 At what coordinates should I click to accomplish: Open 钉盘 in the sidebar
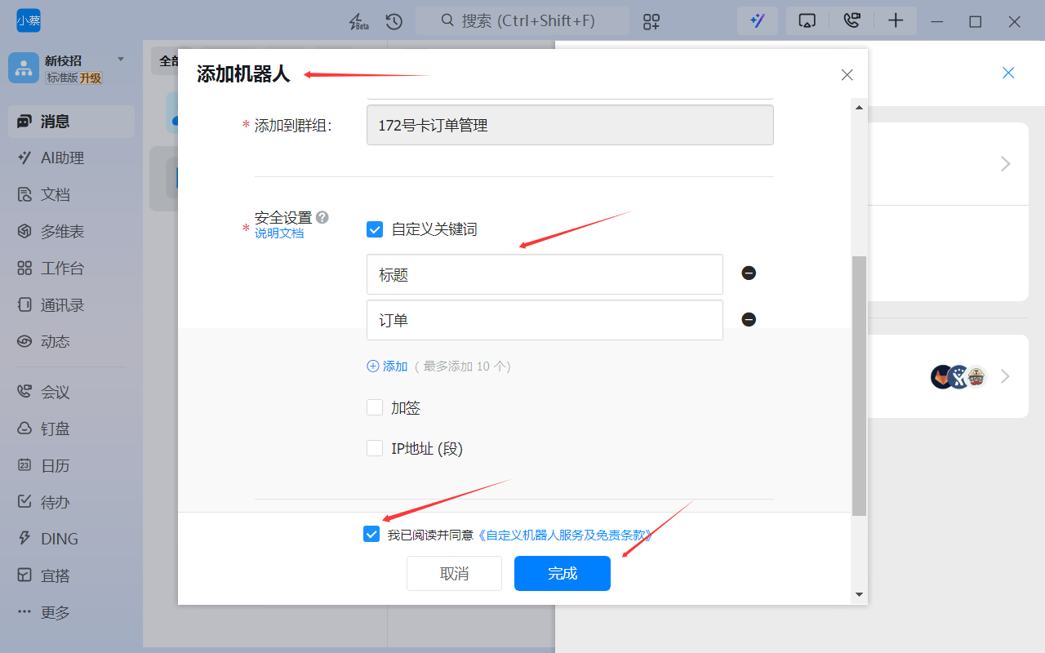pos(71,429)
